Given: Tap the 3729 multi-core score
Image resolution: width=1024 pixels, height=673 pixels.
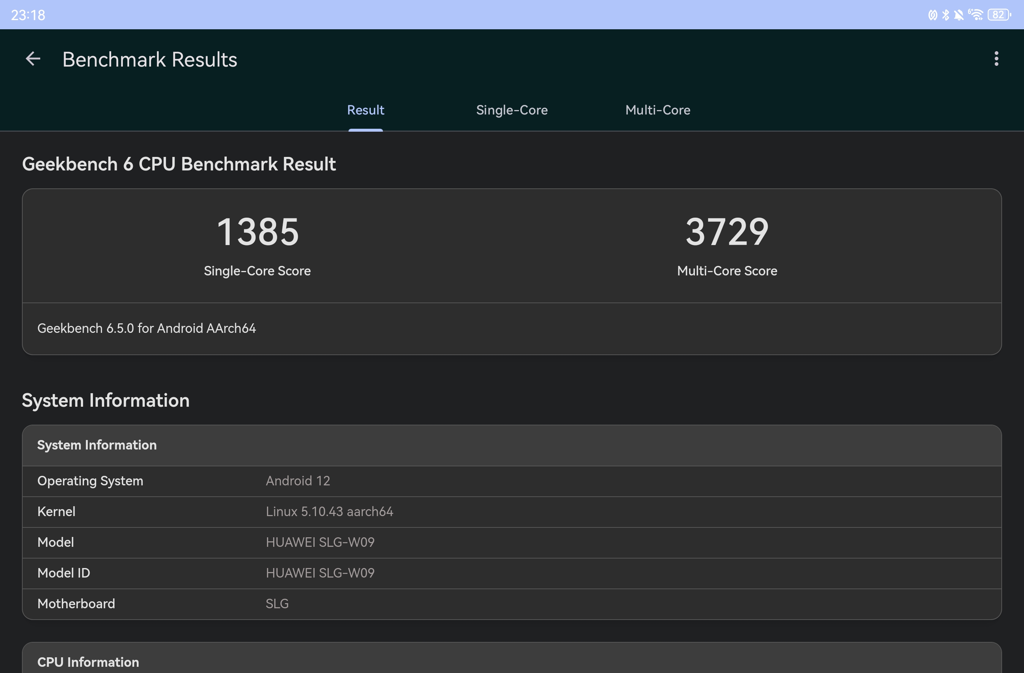Looking at the screenshot, I should tap(727, 232).
